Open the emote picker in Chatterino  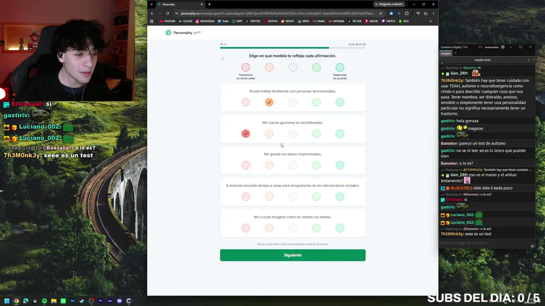(532, 246)
